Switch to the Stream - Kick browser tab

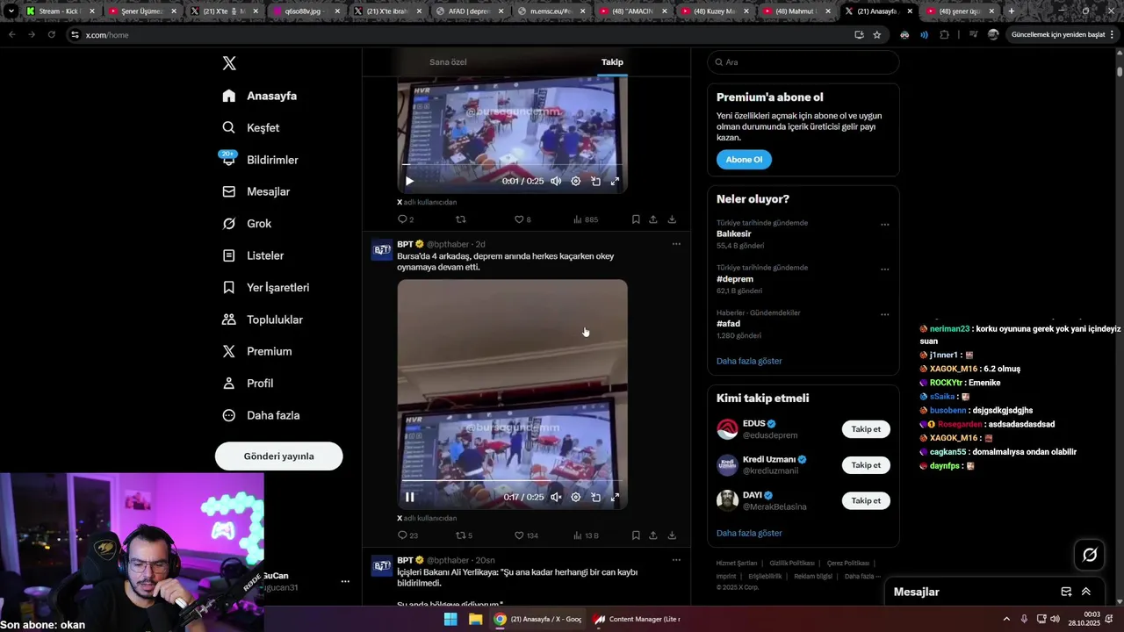point(59,11)
